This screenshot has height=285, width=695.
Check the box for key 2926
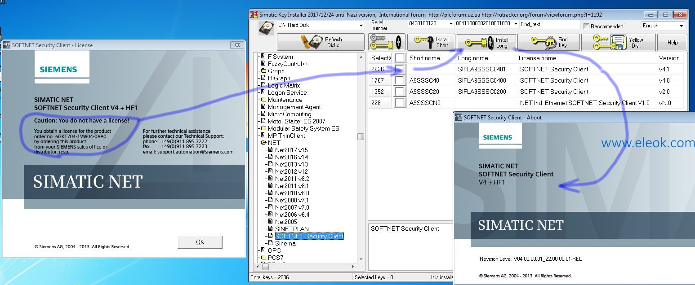point(400,69)
